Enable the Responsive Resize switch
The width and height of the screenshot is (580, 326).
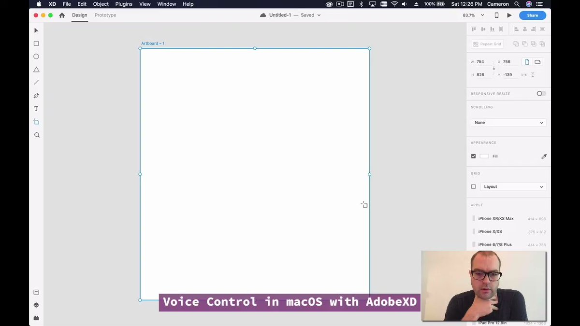[541, 94]
